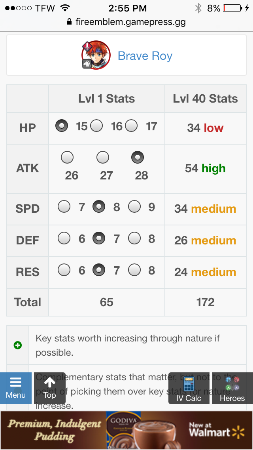Viewport: 253px width, 450px height.
Task: Select ATK 26 radio button
Action: point(67,157)
